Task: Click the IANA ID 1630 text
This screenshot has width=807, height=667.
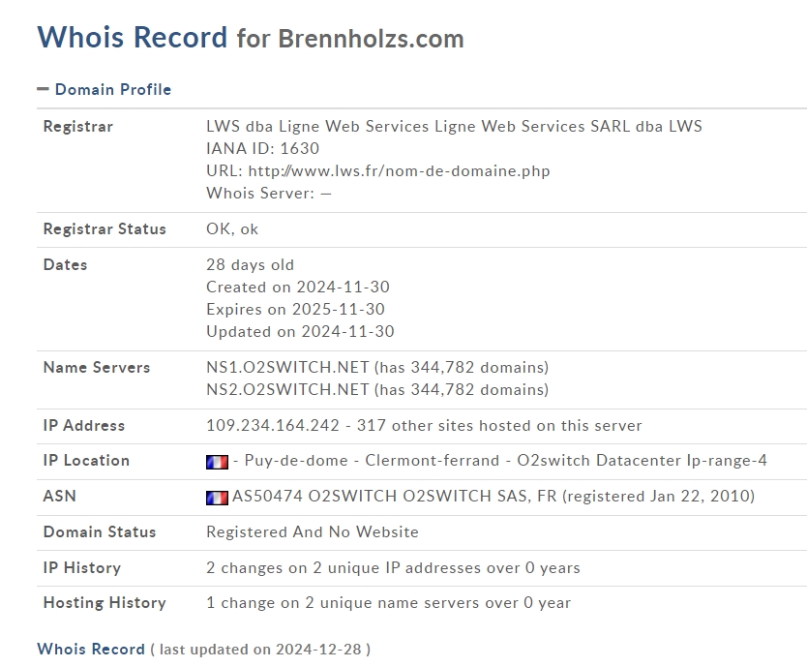Action: (262, 148)
